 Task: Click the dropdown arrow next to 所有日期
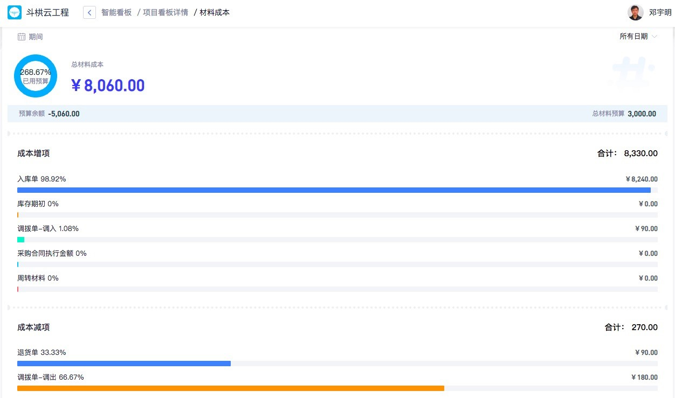(655, 37)
